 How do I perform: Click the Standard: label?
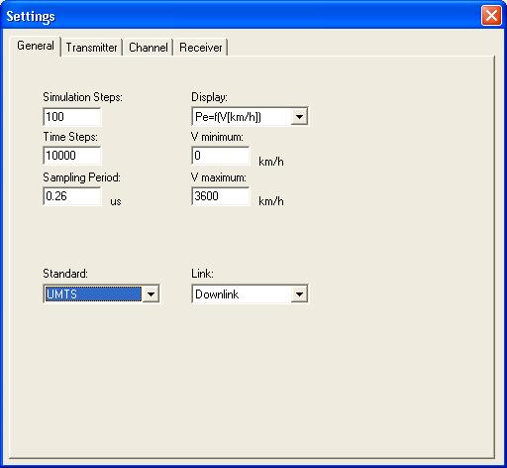[x=65, y=274]
